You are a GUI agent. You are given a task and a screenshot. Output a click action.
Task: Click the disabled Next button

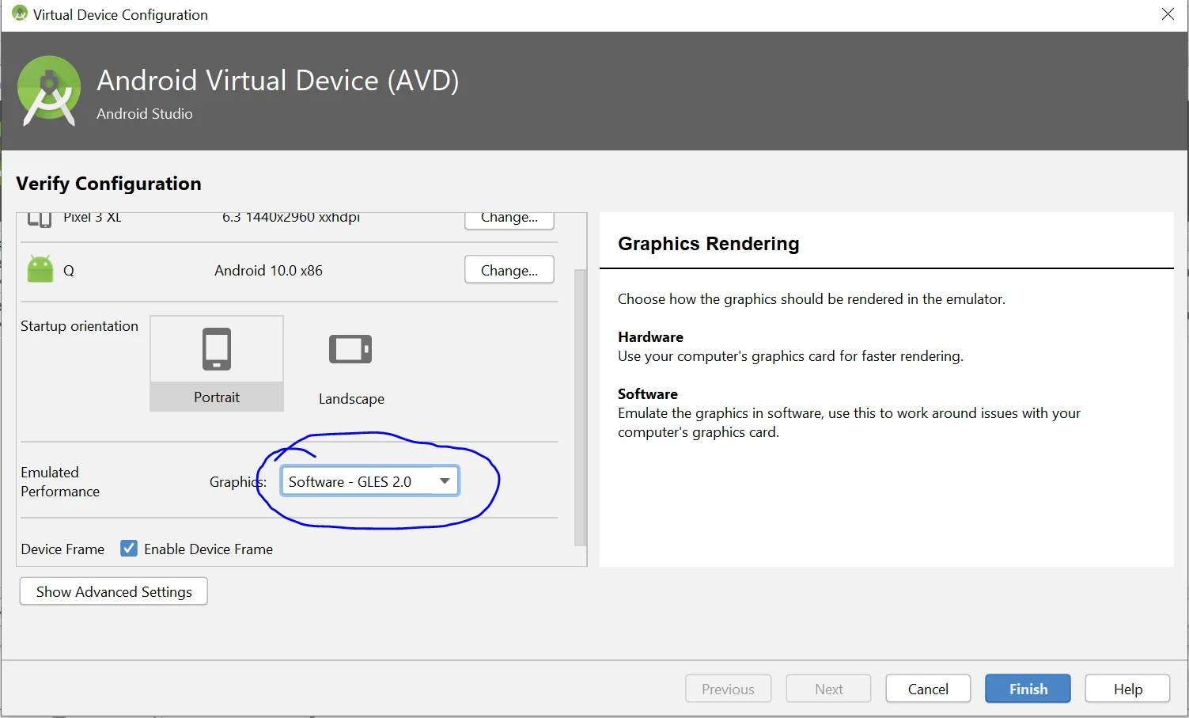[x=828, y=689]
